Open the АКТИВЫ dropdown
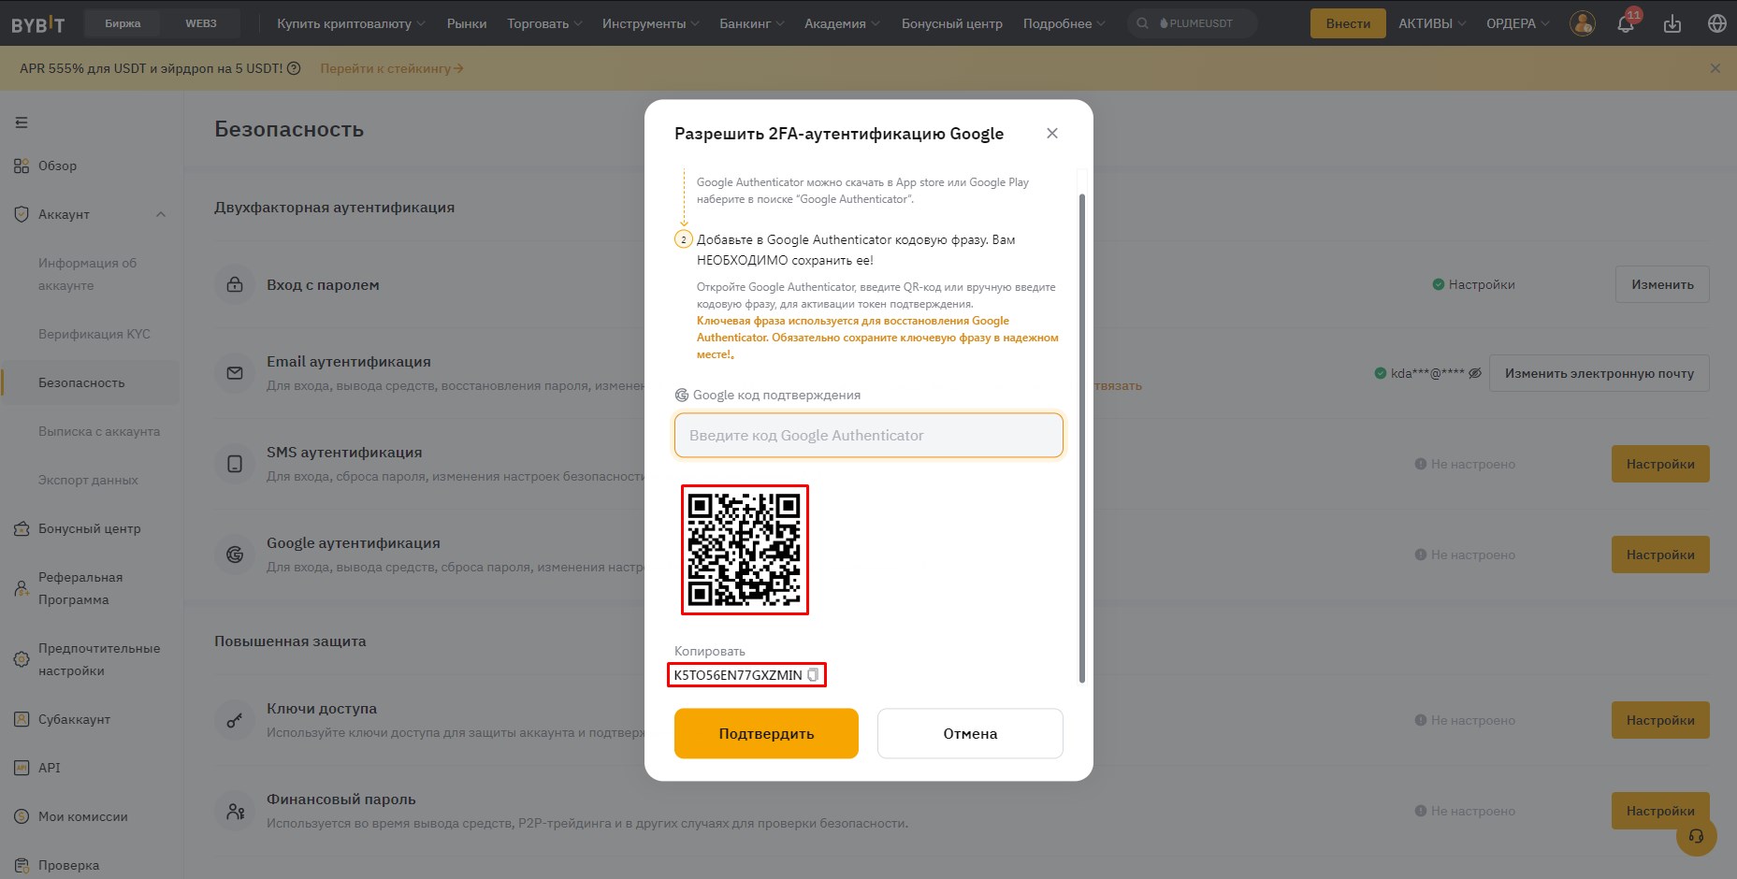The width and height of the screenshot is (1737, 879). (x=1432, y=23)
